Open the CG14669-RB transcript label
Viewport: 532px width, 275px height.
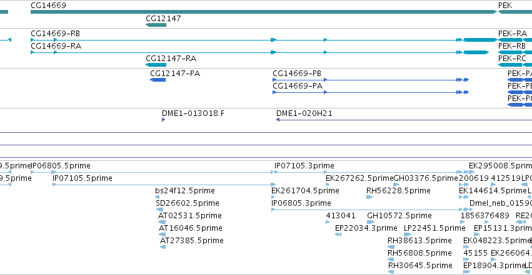(55, 34)
